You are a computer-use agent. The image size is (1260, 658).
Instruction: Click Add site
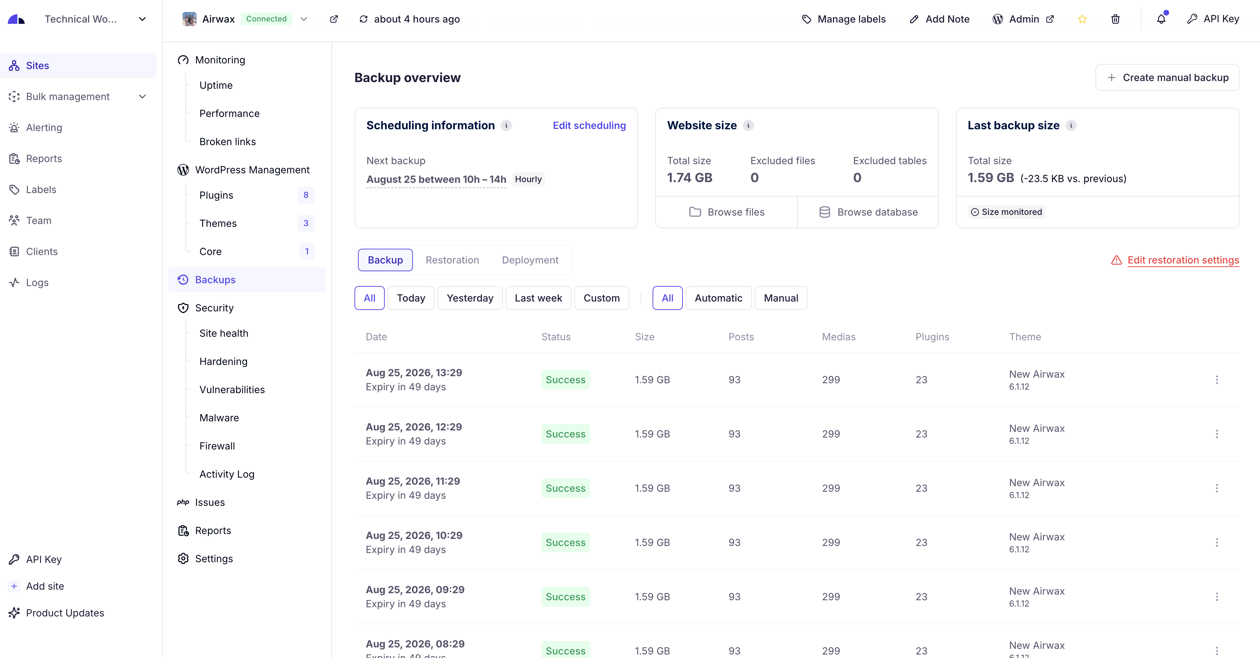click(x=36, y=586)
